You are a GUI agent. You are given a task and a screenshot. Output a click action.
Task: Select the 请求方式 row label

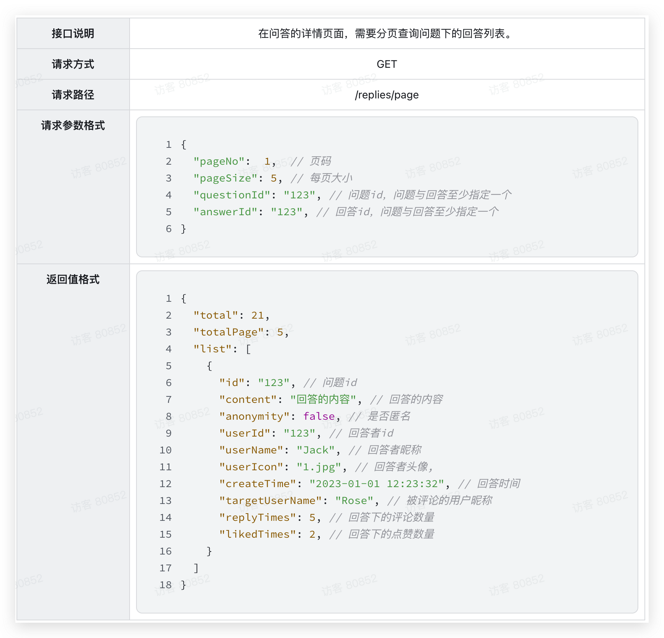tap(73, 64)
